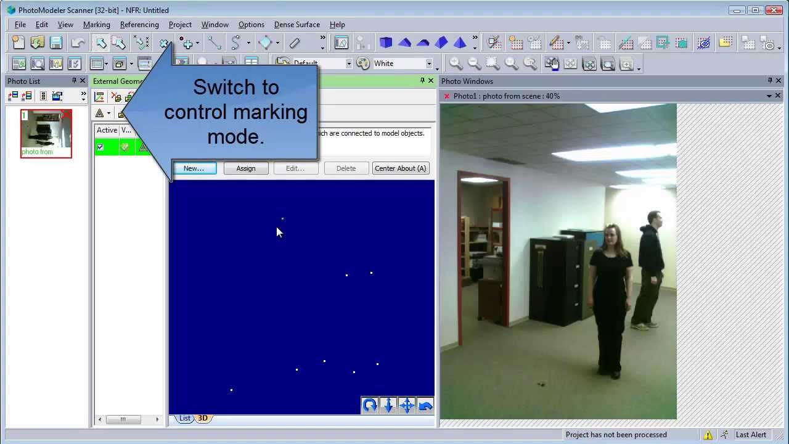Click the curved back arrow 3D icon

(x=425, y=405)
